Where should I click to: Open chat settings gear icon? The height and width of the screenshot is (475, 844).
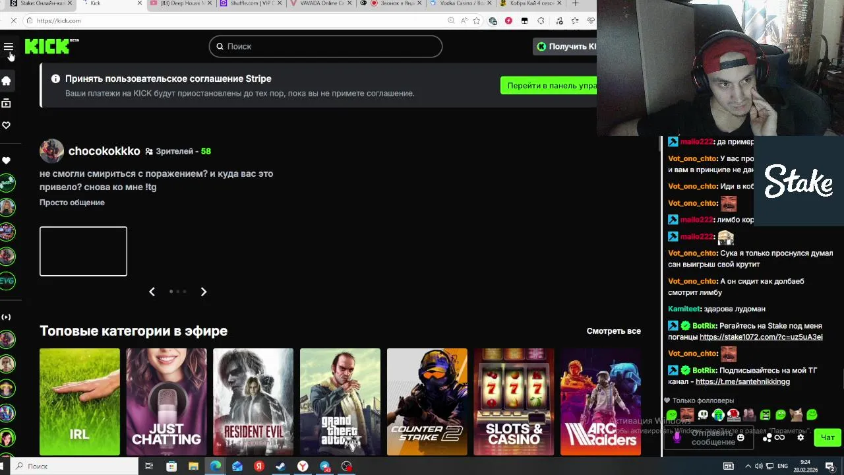point(800,437)
